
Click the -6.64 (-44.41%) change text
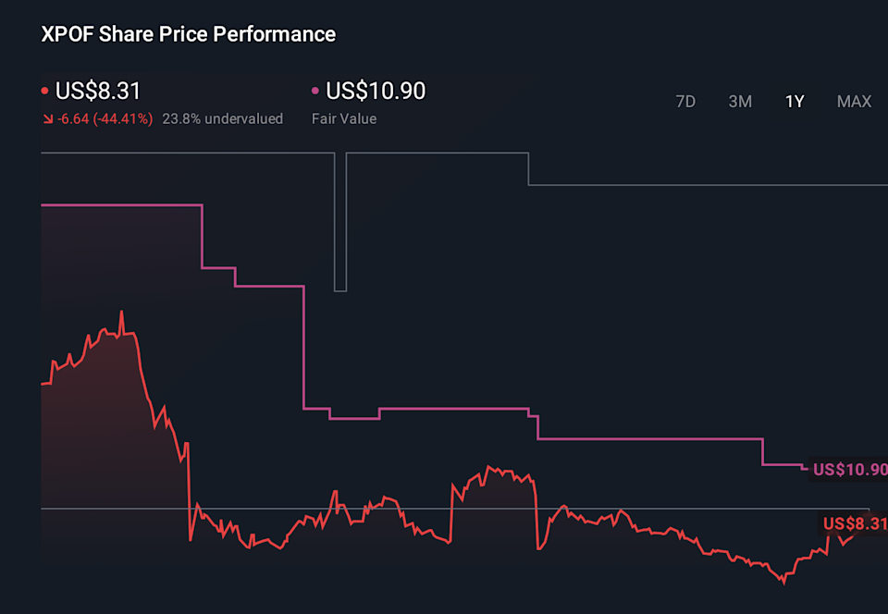pyautogui.click(x=104, y=118)
